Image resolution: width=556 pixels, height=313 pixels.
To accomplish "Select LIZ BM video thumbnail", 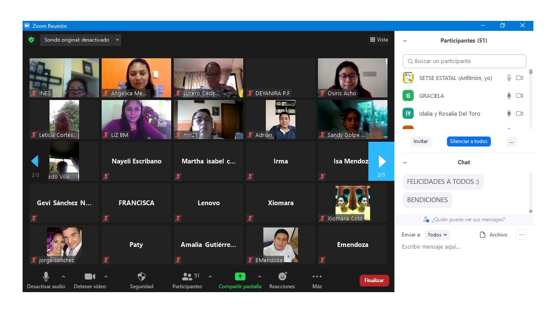I will click(136, 120).
